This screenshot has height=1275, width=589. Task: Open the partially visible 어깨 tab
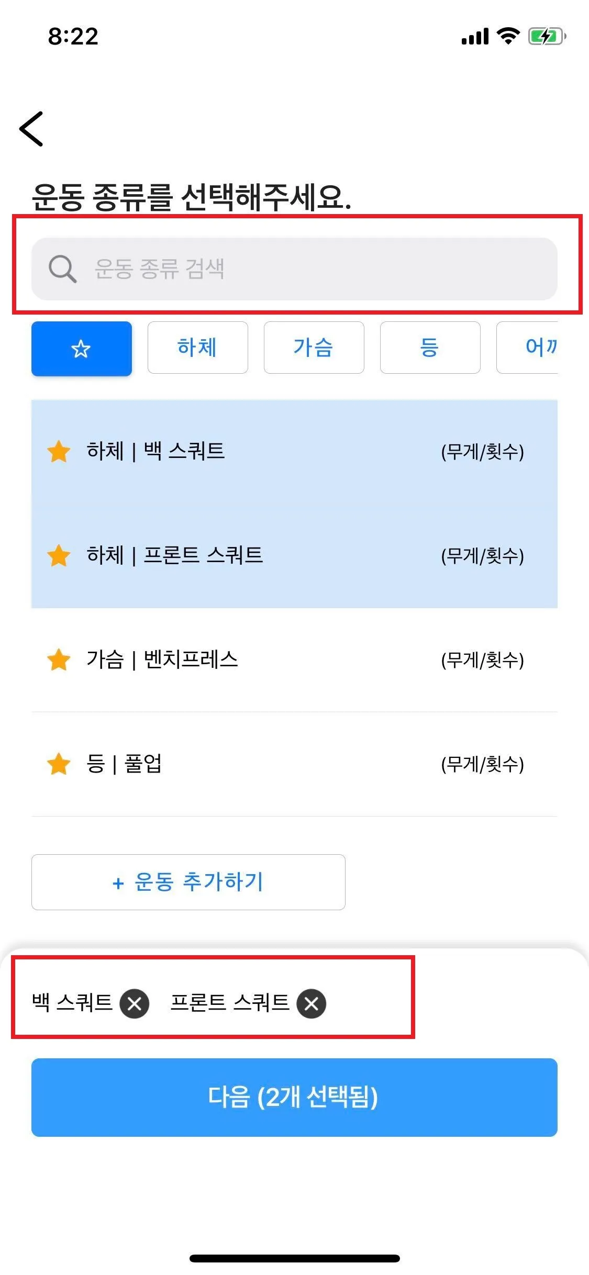[534, 348]
